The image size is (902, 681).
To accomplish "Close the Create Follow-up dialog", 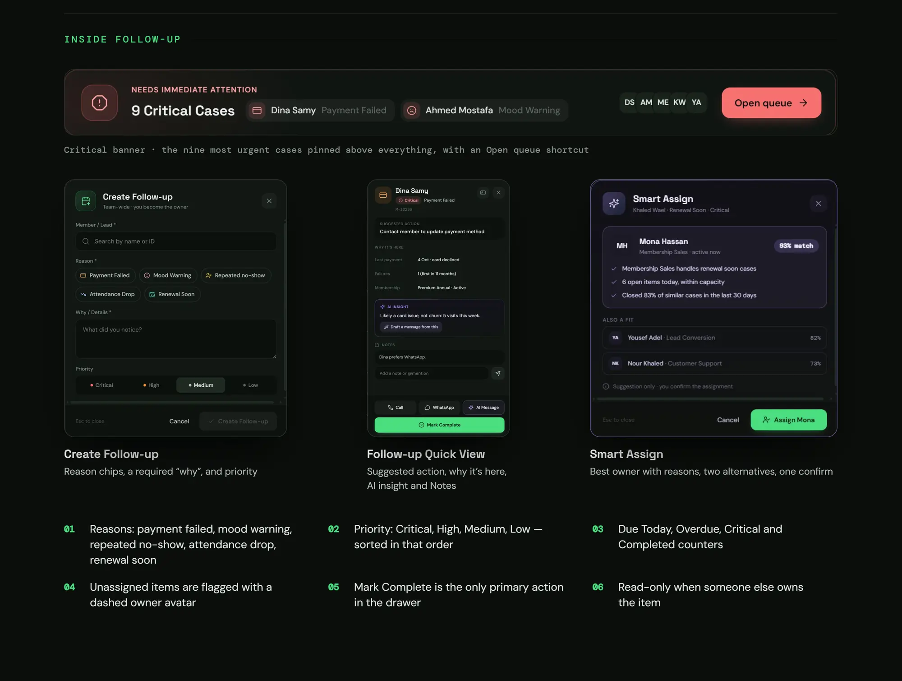I will (x=269, y=201).
